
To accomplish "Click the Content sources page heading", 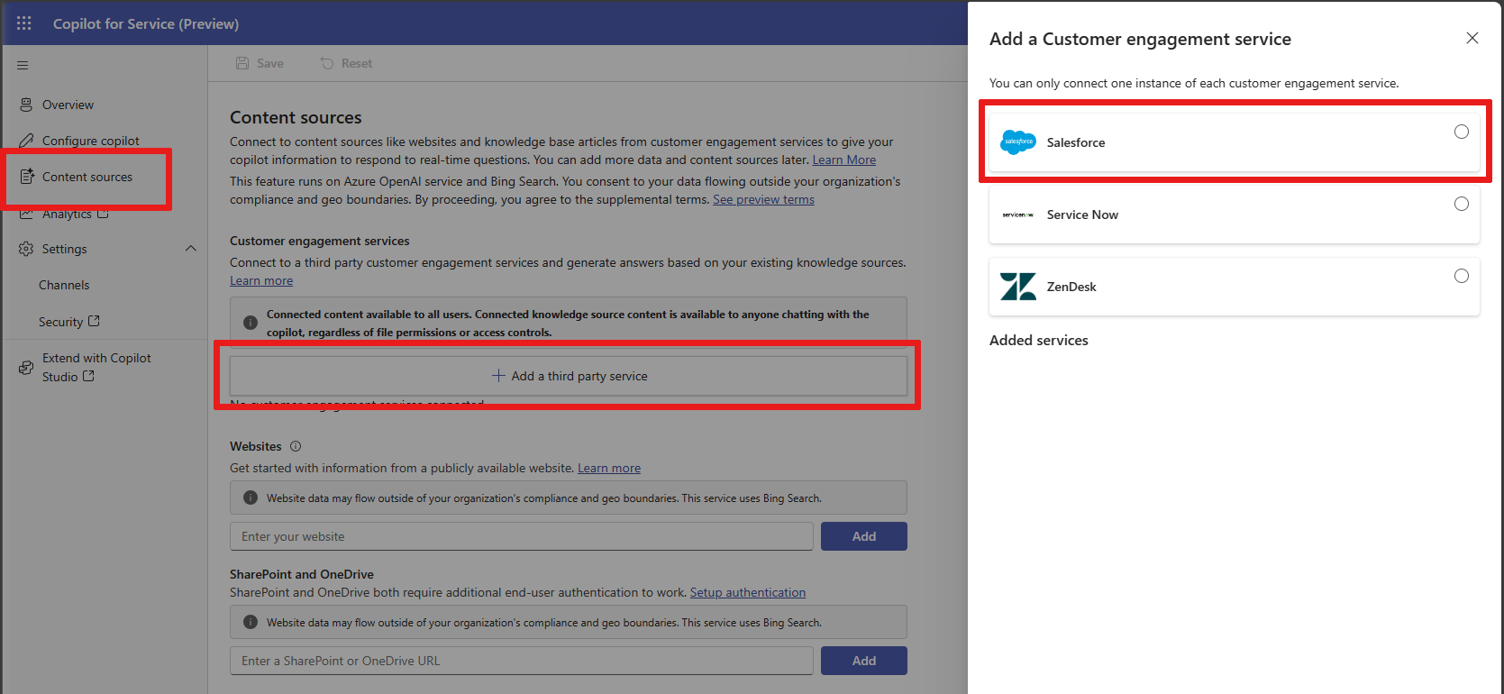I will point(296,117).
